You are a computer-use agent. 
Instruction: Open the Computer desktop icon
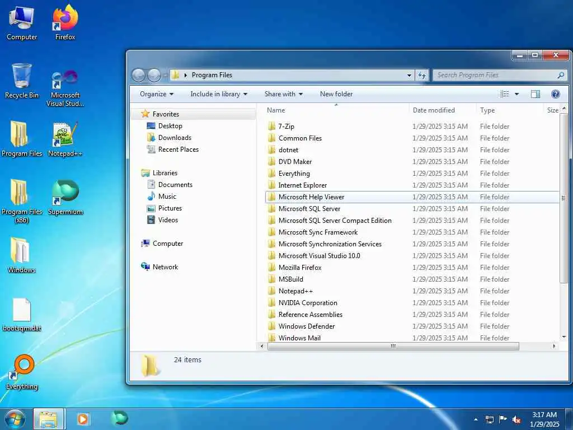tap(22, 24)
